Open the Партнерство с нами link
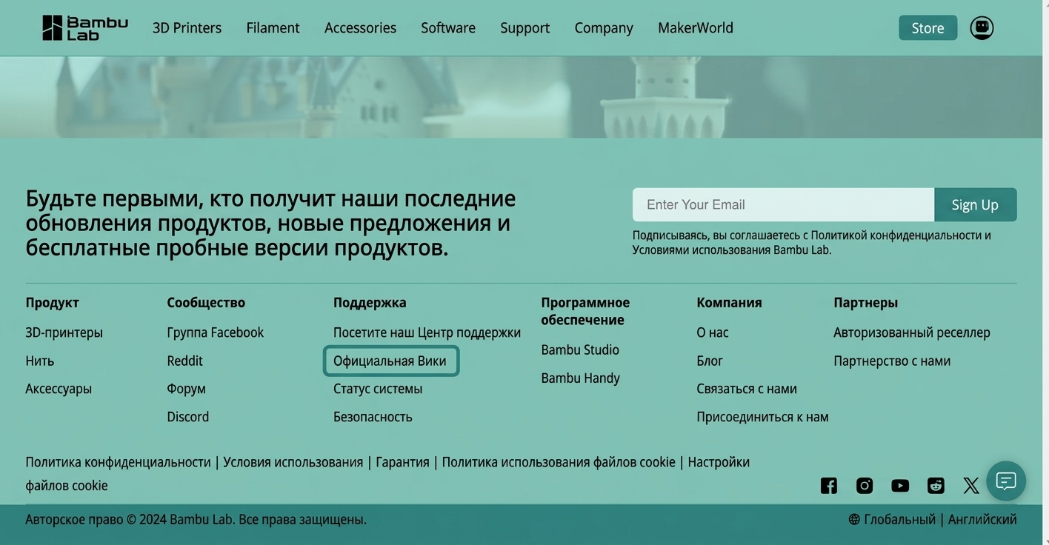Screen dimensions: 1049x545 click(892, 361)
